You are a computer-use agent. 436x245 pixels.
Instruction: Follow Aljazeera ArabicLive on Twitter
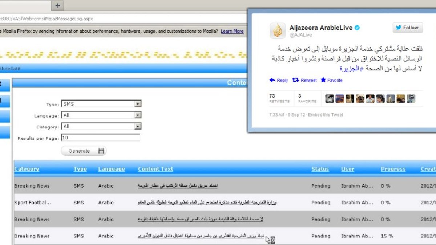[x=407, y=28]
